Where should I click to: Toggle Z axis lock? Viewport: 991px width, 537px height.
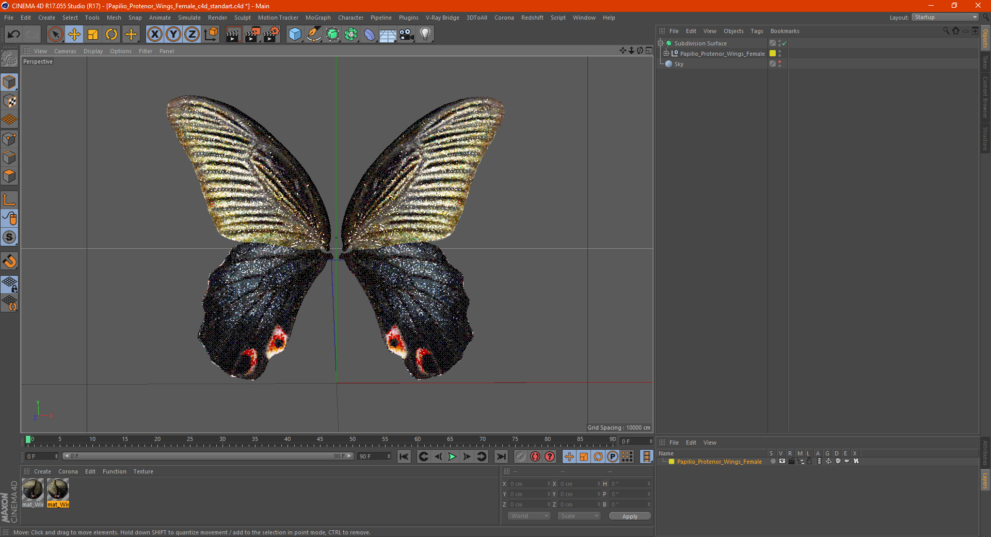pyautogui.click(x=192, y=35)
